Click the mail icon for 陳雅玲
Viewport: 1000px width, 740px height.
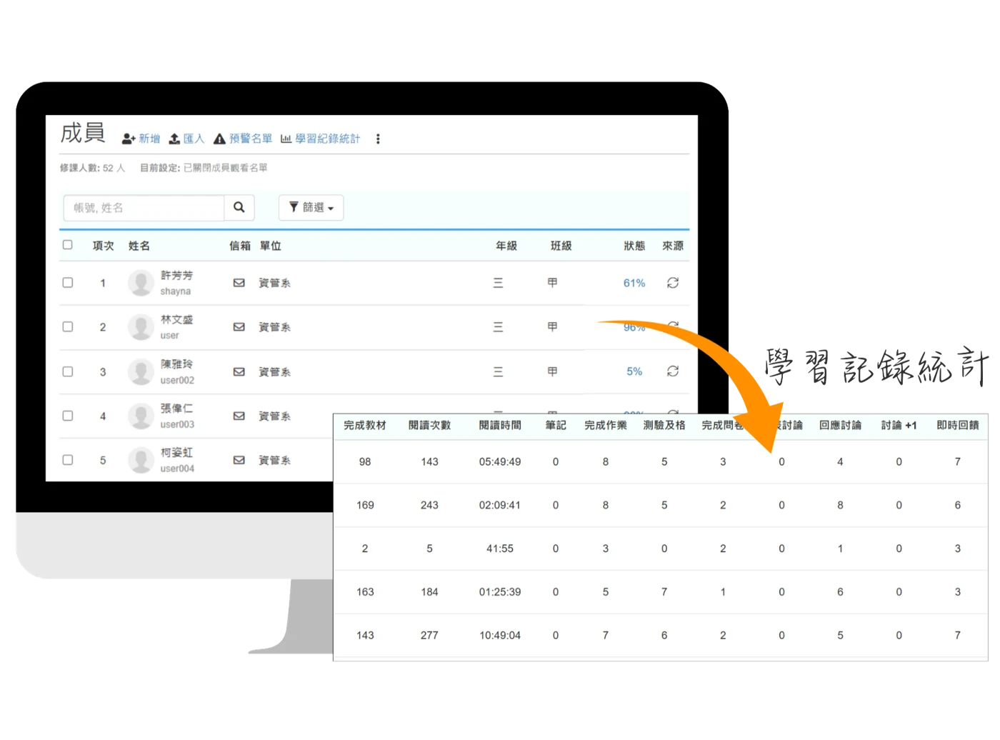point(239,371)
